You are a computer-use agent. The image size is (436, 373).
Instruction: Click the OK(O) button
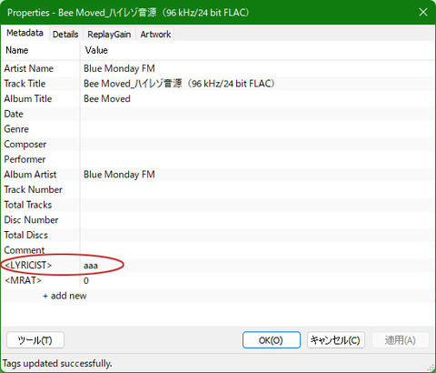272,340
